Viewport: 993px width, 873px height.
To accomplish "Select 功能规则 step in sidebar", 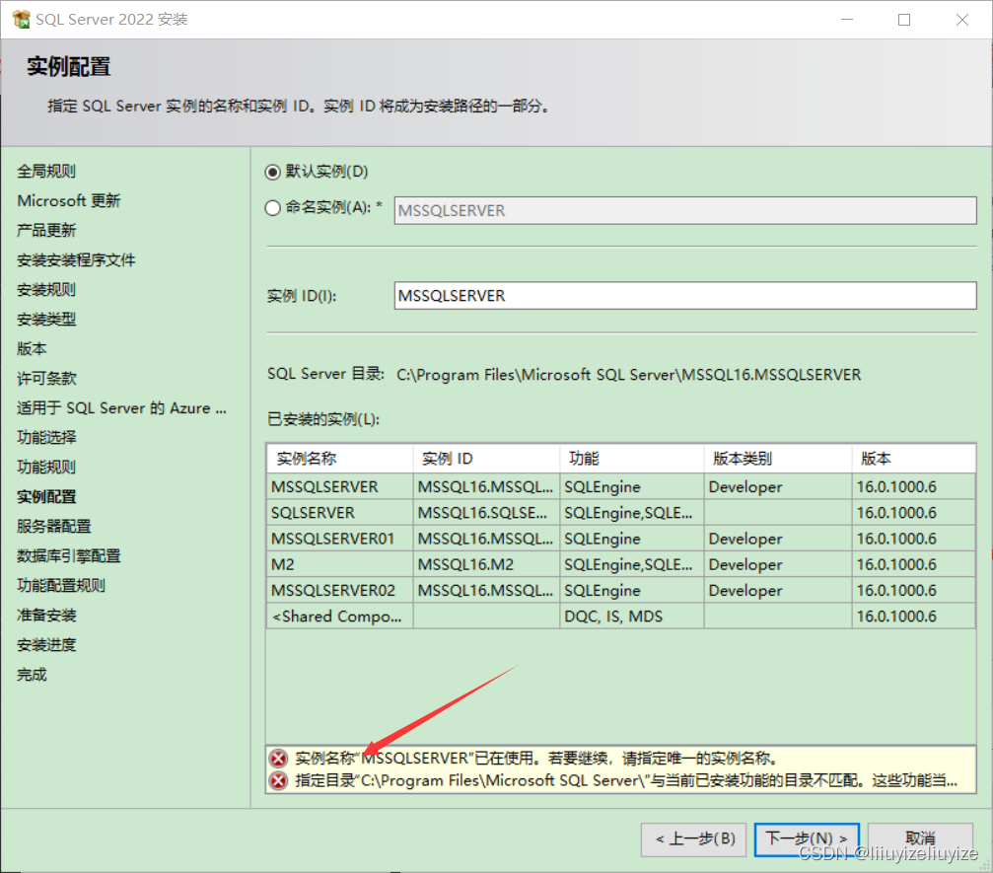I will (x=46, y=468).
